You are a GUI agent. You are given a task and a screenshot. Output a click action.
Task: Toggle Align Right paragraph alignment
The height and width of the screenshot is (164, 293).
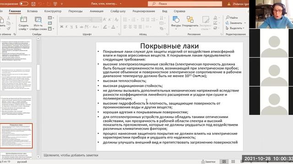point(136,27)
